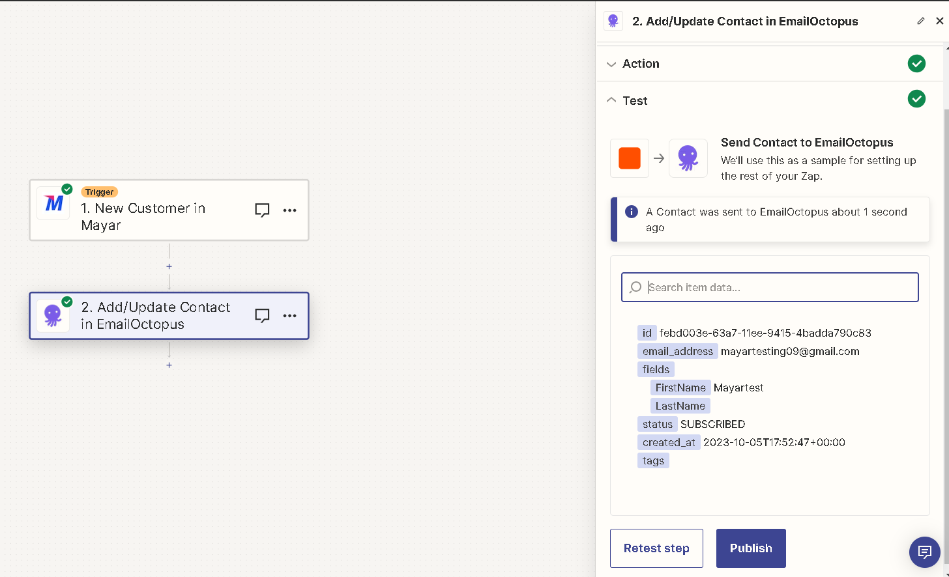Open the chat support bubble
Viewport: 949px width, 577px height.
924,552
